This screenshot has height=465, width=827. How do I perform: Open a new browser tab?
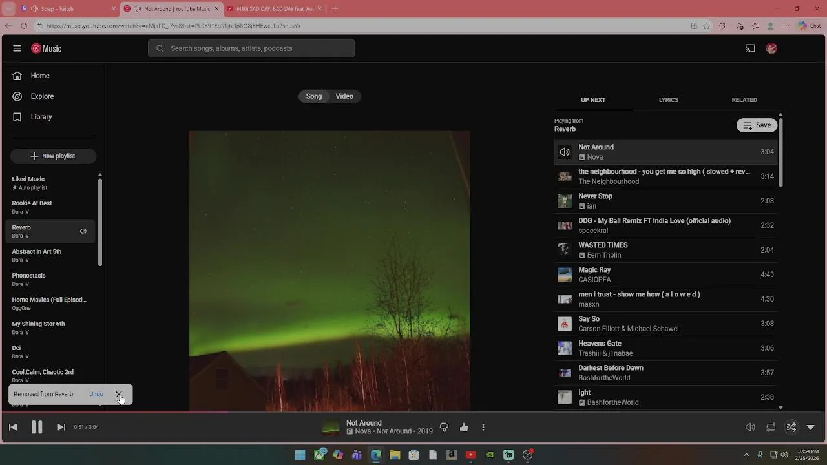click(x=335, y=9)
